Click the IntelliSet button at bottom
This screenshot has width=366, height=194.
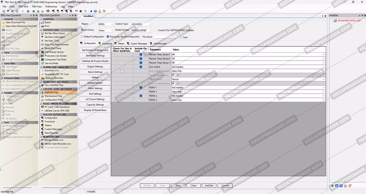click(x=209, y=185)
